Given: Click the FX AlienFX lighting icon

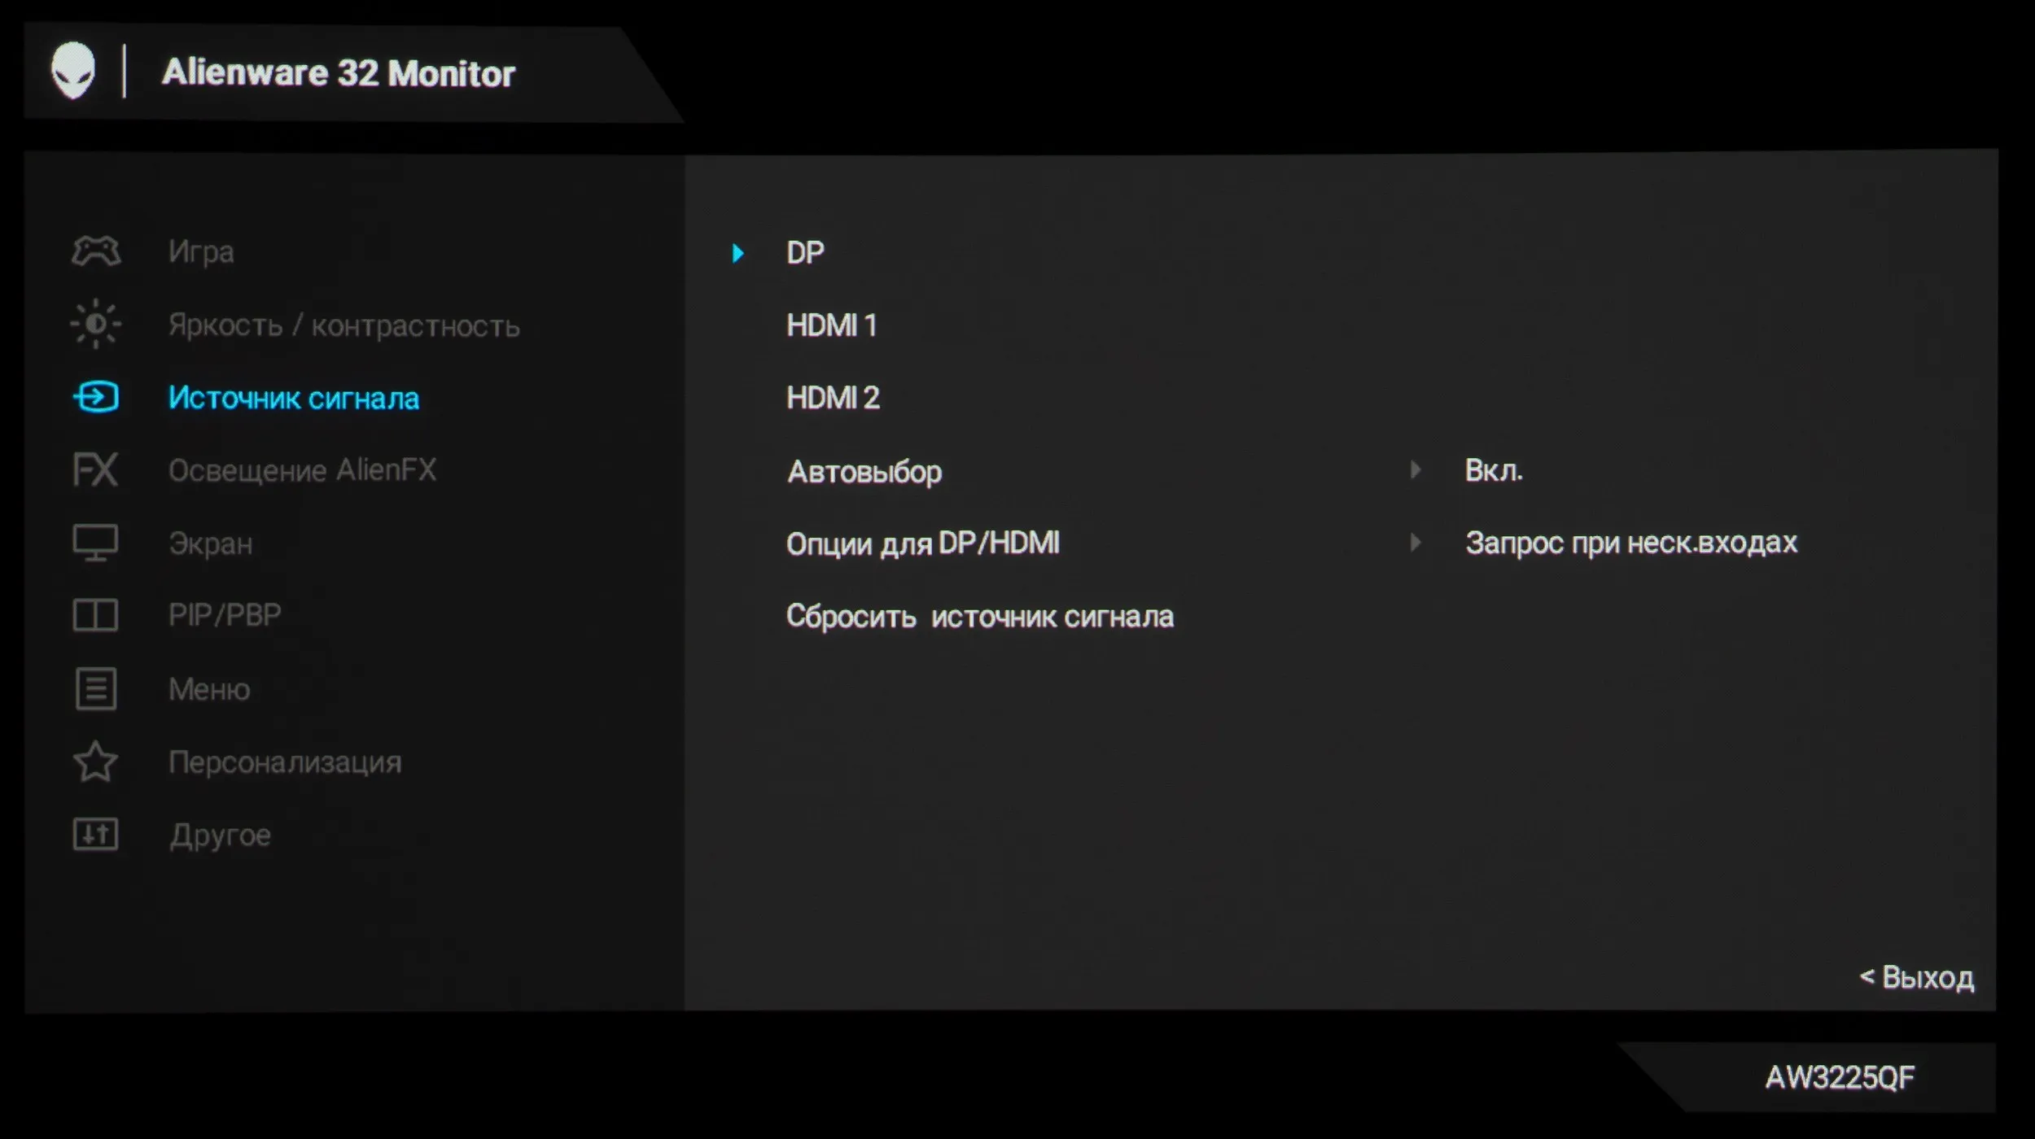Looking at the screenshot, I should coord(95,469).
